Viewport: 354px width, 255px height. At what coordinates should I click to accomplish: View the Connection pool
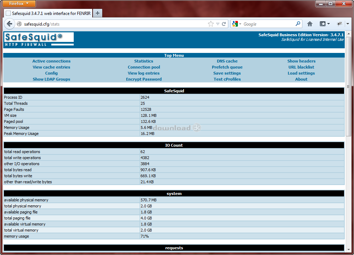(144, 67)
